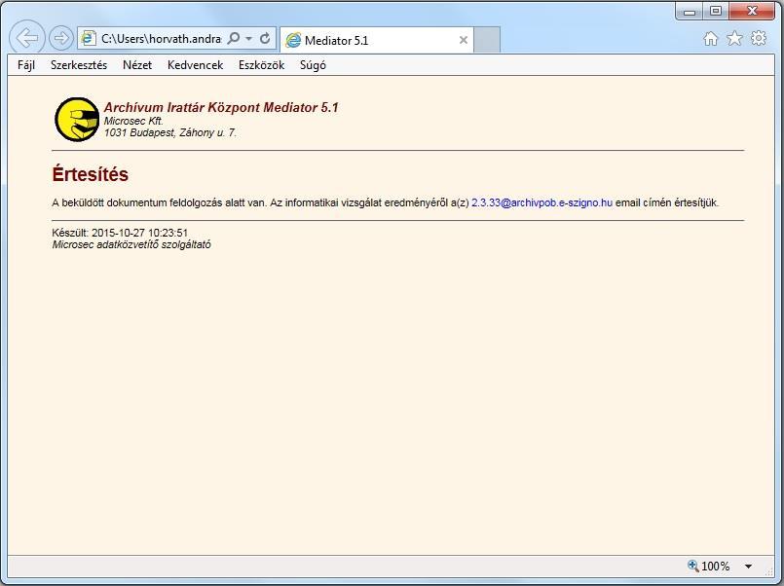
Task: Open the Súgó menu
Action: point(313,65)
